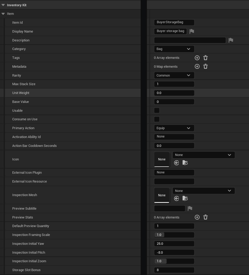The width and height of the screenshot is (249, 275).
Task: Click the Base Value field
Action: (174, 102)
